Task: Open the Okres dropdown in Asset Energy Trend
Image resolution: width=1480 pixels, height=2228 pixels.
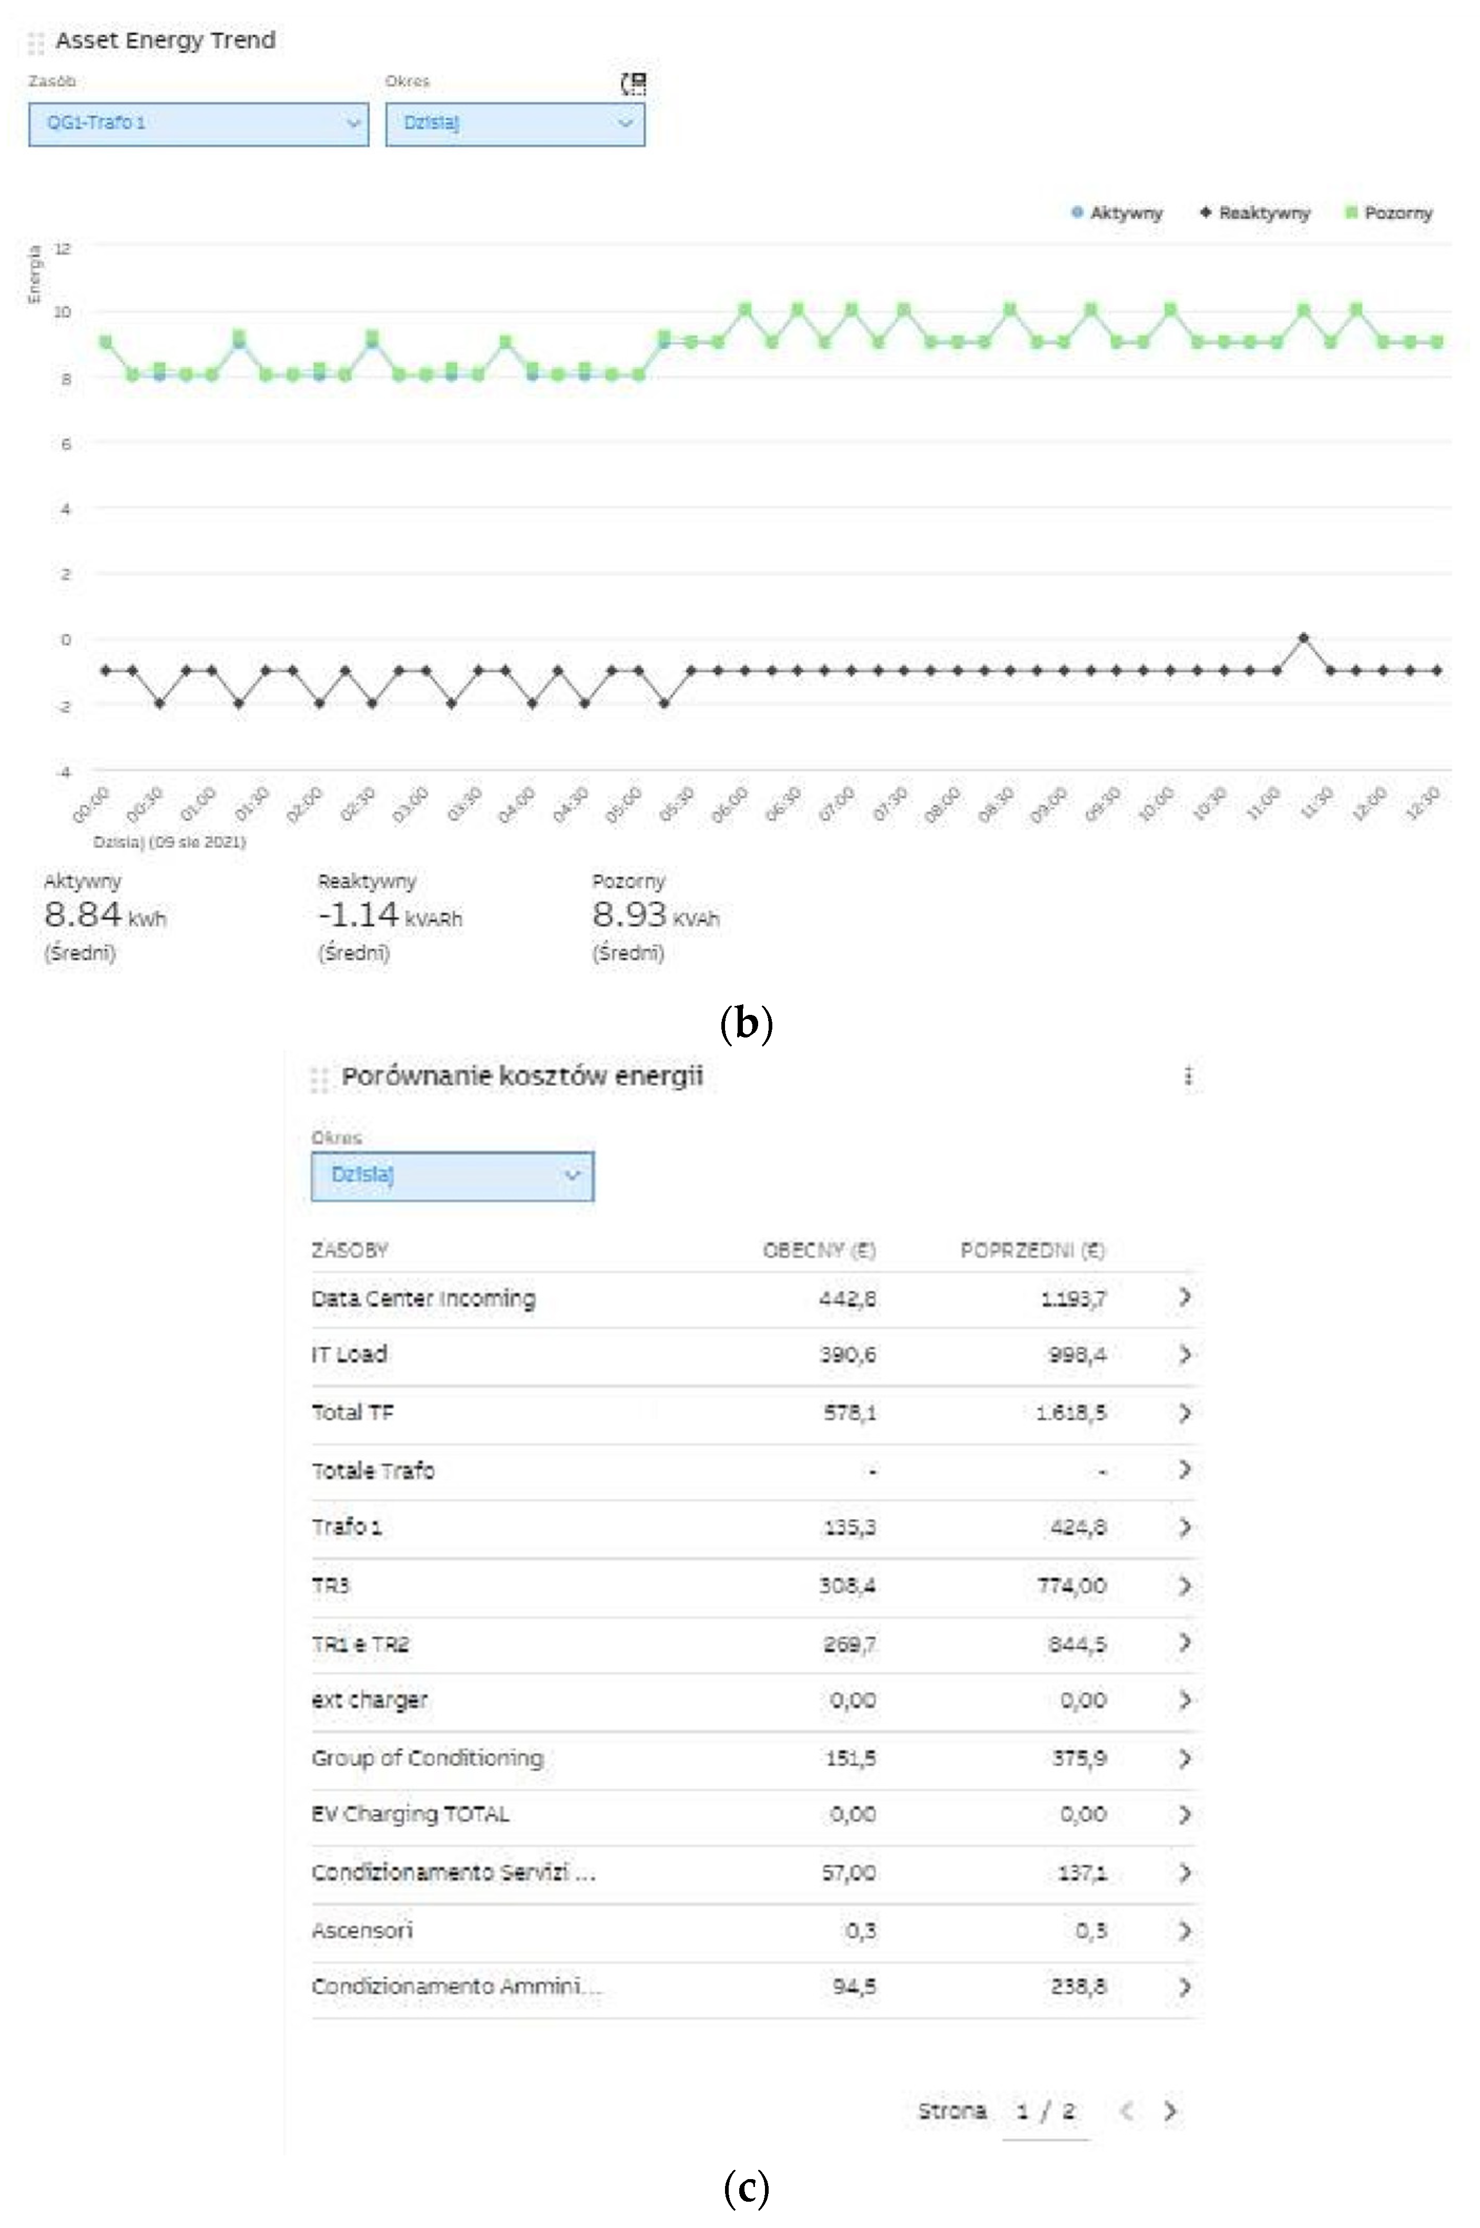Action: click(x=514, y=124)
